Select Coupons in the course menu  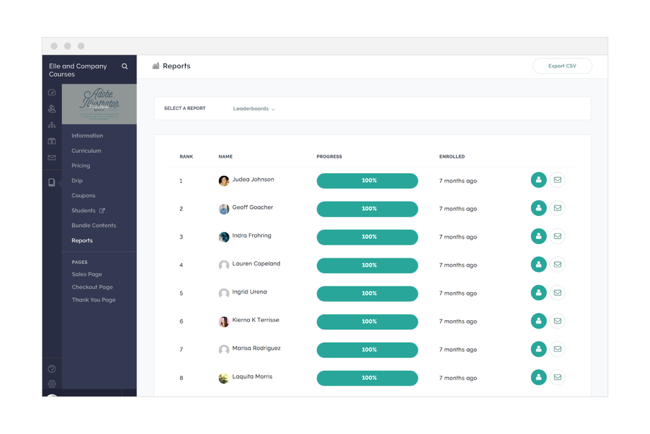tap(83, 196)
